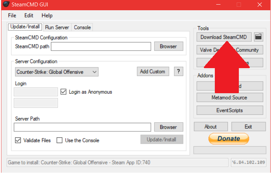Switch to the Run Server tab
271x173 pixels.
pos(57,27)
